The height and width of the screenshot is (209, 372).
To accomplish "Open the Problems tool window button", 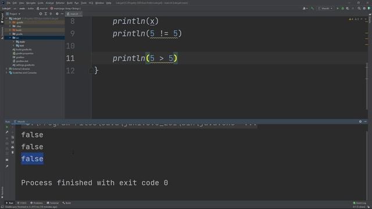I will point(37,203).
